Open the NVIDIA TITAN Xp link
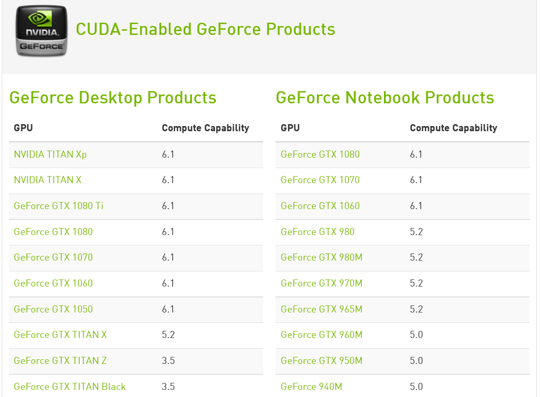Viewport: 540px width, 397px height. point(50,154)
